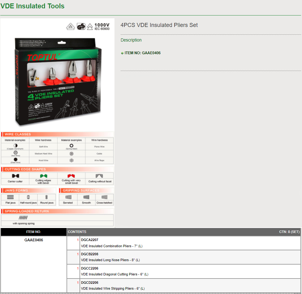Click the cross-hatched gripping surface icon
The height and width of the screenshot is (294, 302).
tap(104, 197)
